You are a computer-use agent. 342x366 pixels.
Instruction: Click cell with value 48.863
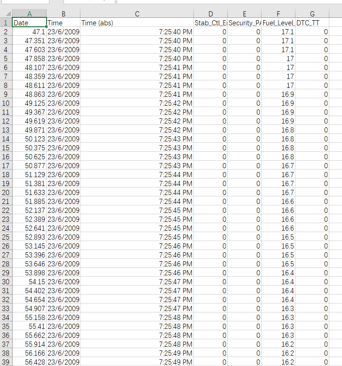pos(29,94)
